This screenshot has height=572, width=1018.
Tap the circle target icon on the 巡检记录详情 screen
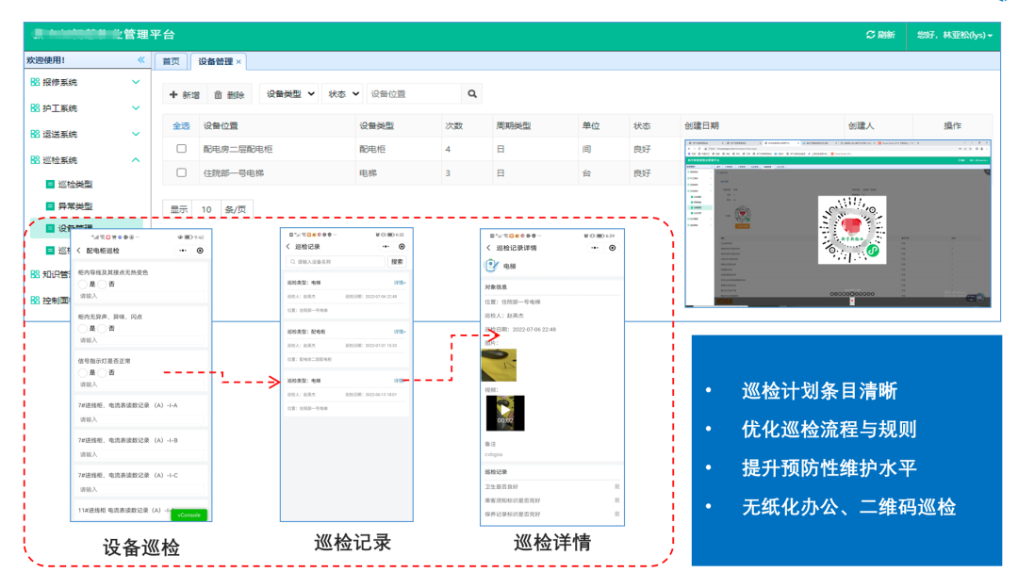coord(613,248)
